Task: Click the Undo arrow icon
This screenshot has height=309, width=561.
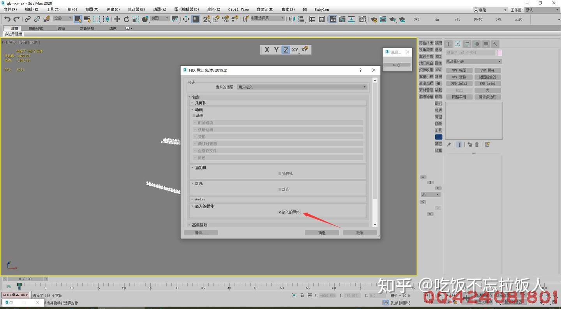Action: 7,18
